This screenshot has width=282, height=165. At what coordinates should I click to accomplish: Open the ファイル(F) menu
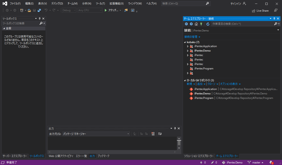coord(15,4)
